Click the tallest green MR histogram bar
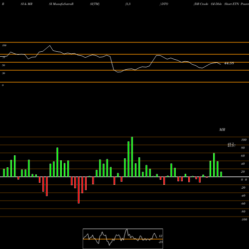Screen dimensions: 249x249 (x=132, y=157)
